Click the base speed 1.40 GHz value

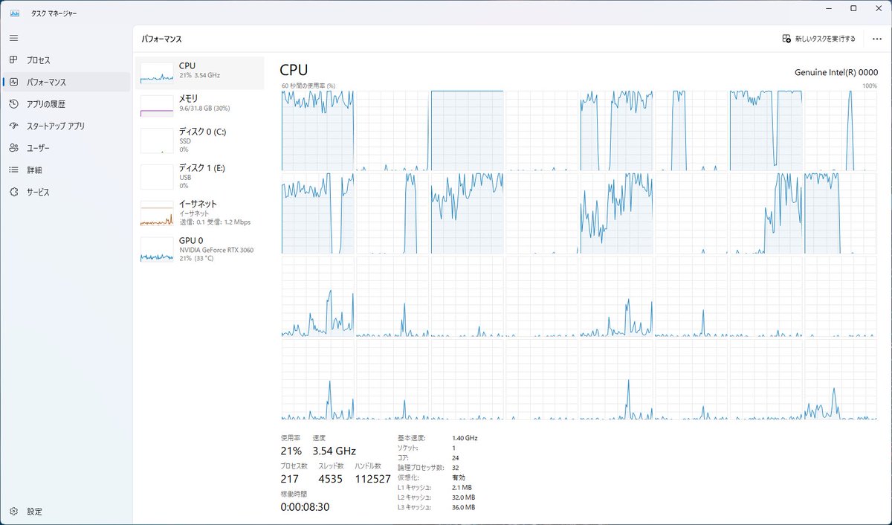[x=465, y=438]
